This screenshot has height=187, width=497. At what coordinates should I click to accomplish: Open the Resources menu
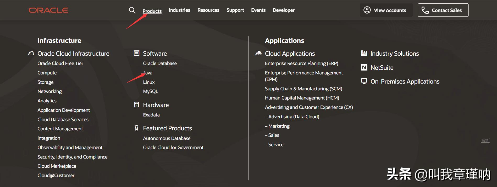pos(208,10)
